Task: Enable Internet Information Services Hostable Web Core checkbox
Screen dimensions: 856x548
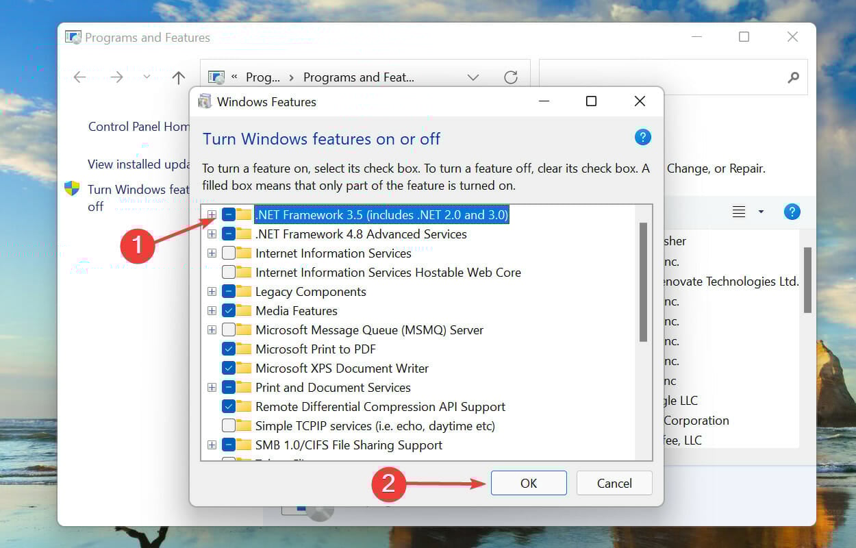Action: point(229,272)
